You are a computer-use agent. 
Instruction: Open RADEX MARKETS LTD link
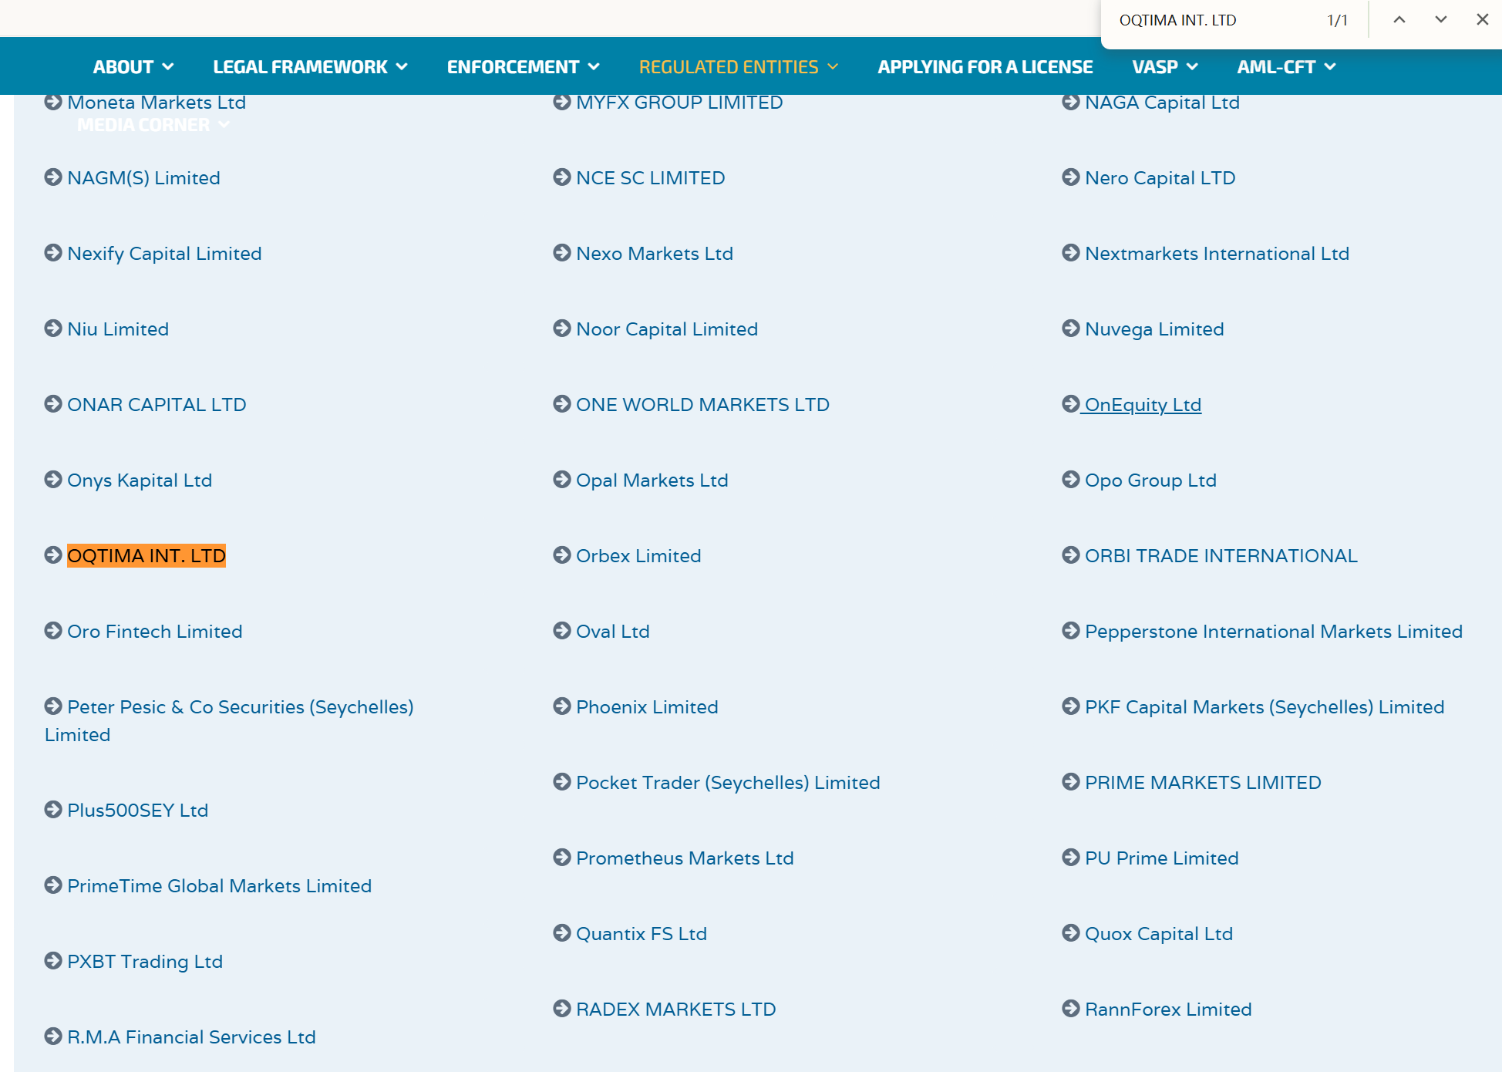(x=676, y=1010)
